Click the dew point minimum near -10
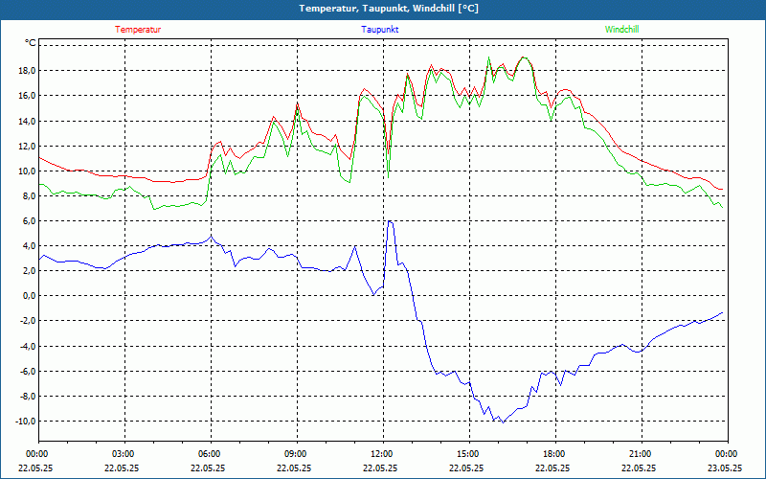The image size is (766, 479). (x=503, y=422)
